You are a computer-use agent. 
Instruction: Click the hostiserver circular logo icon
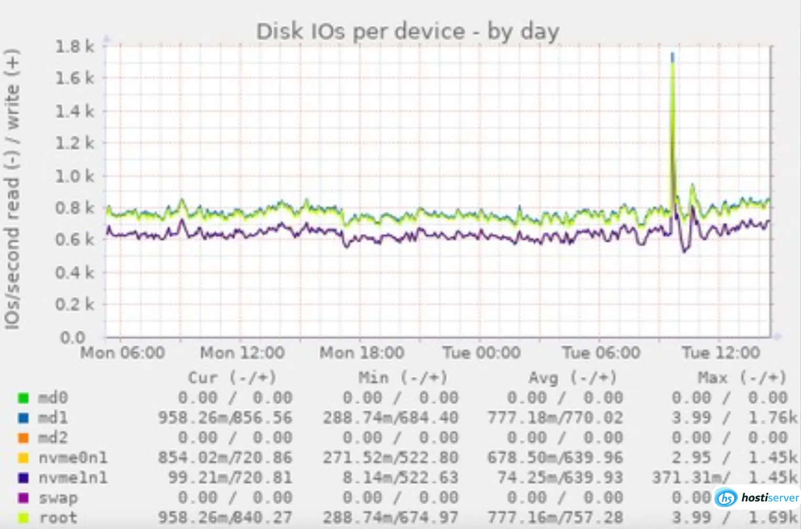tap(726, 497)
